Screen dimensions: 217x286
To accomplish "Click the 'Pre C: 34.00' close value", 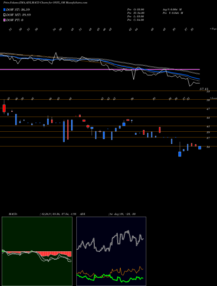I will [x=135, y=20].
